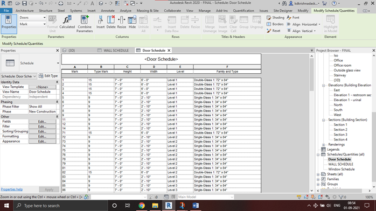Open the Windows Start menu
Image resolution: width=376 pixels, height=211 pixels.
click(6, 206)
